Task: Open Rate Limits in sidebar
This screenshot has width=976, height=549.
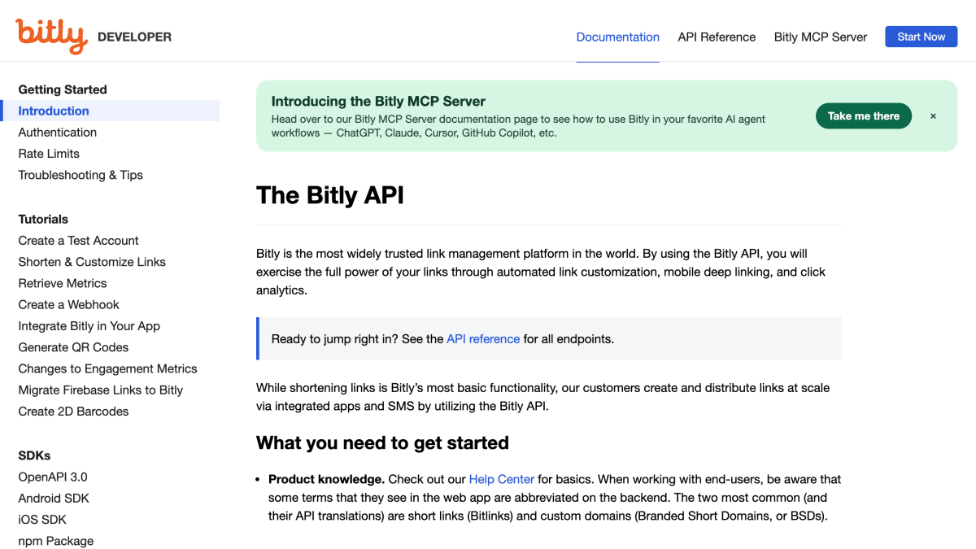Action: (49, 154)
